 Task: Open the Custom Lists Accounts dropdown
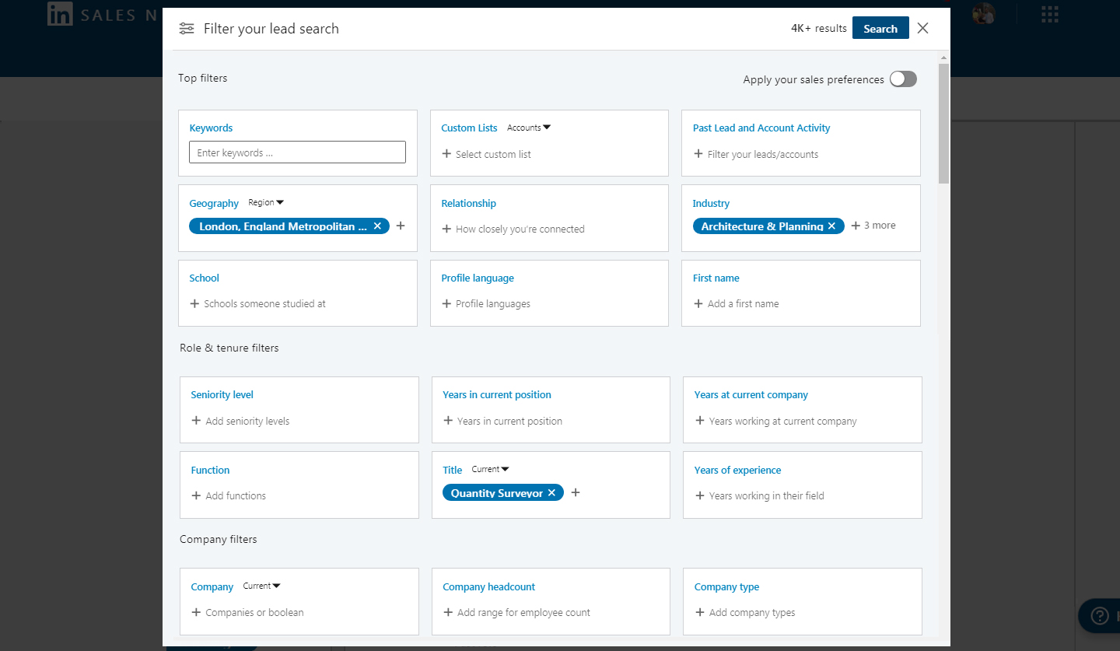pyautogui.click(x=529, y=128)
